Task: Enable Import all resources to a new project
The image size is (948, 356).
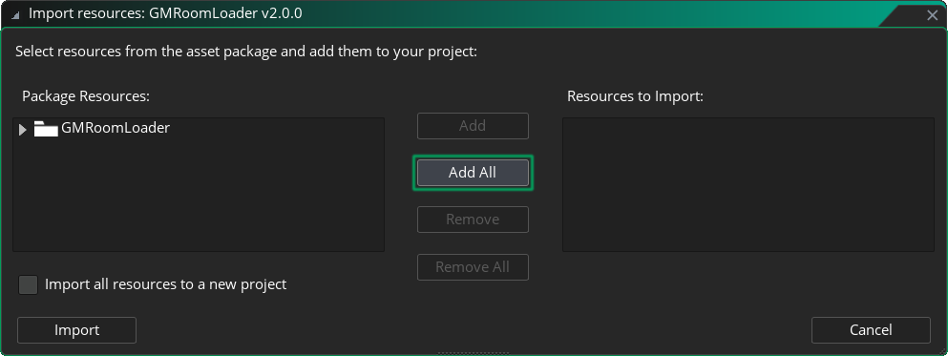Action: pyautogui.click(x=28, y=284)
